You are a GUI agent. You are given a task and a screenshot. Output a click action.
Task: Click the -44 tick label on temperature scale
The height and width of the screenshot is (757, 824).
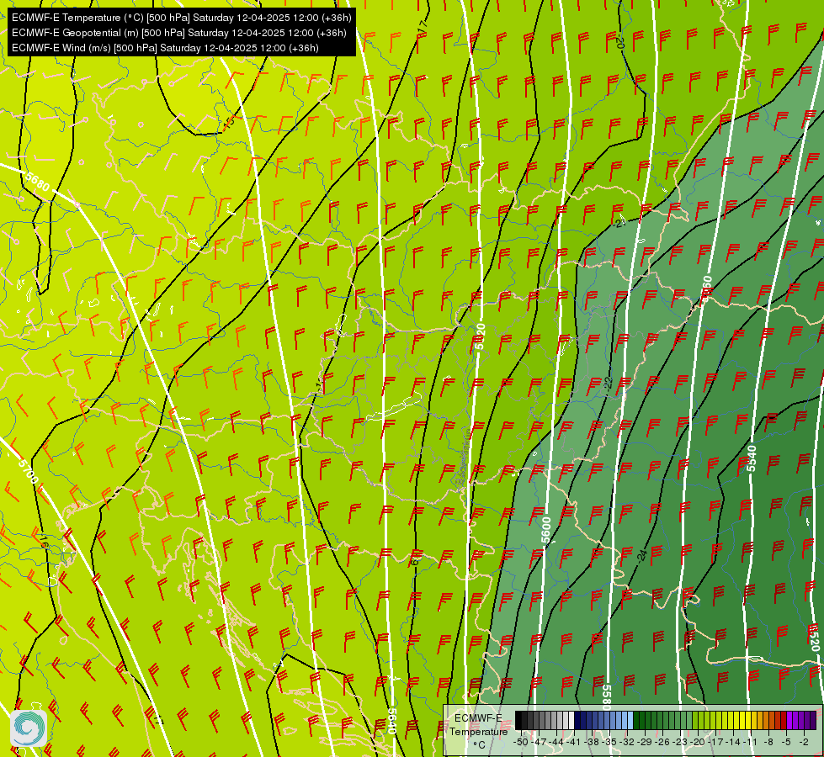point(556,742)
